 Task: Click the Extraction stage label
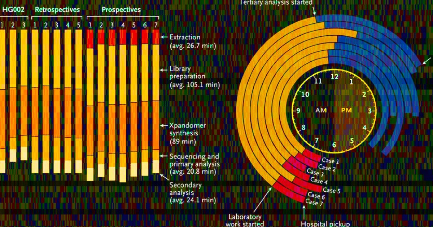(185, 37)
